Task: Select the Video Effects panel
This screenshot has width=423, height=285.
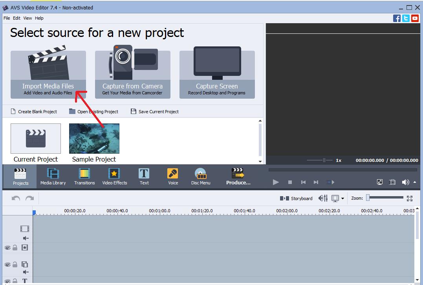Action: [x=115, y=176]
